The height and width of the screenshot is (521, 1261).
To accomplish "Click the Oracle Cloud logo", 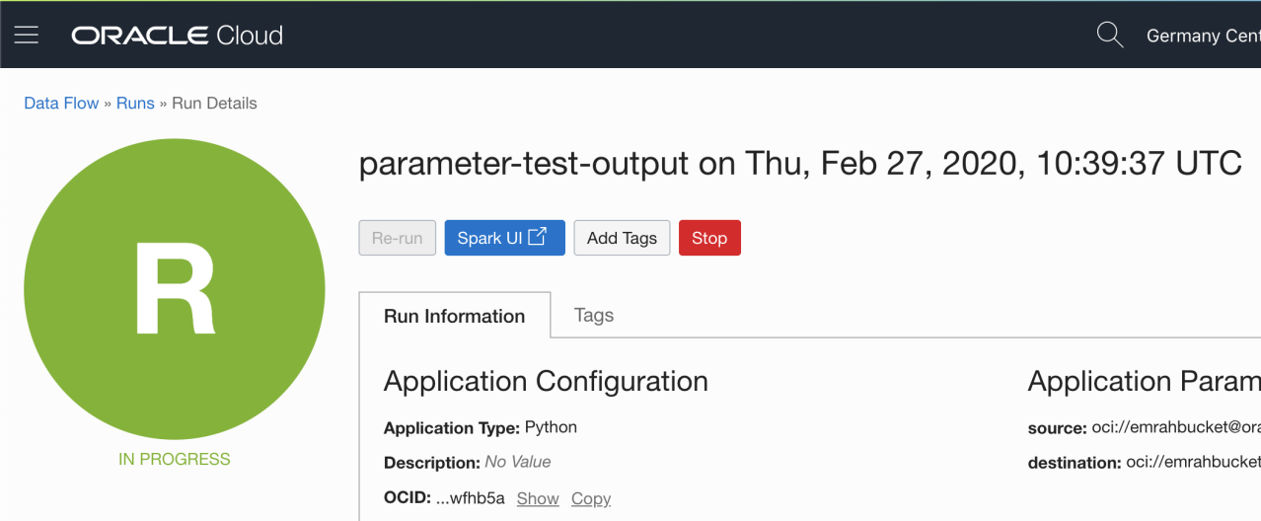I will click(178, 36).
